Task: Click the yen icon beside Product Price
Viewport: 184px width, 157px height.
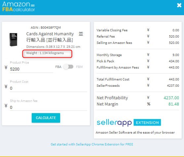Action: 6,68
